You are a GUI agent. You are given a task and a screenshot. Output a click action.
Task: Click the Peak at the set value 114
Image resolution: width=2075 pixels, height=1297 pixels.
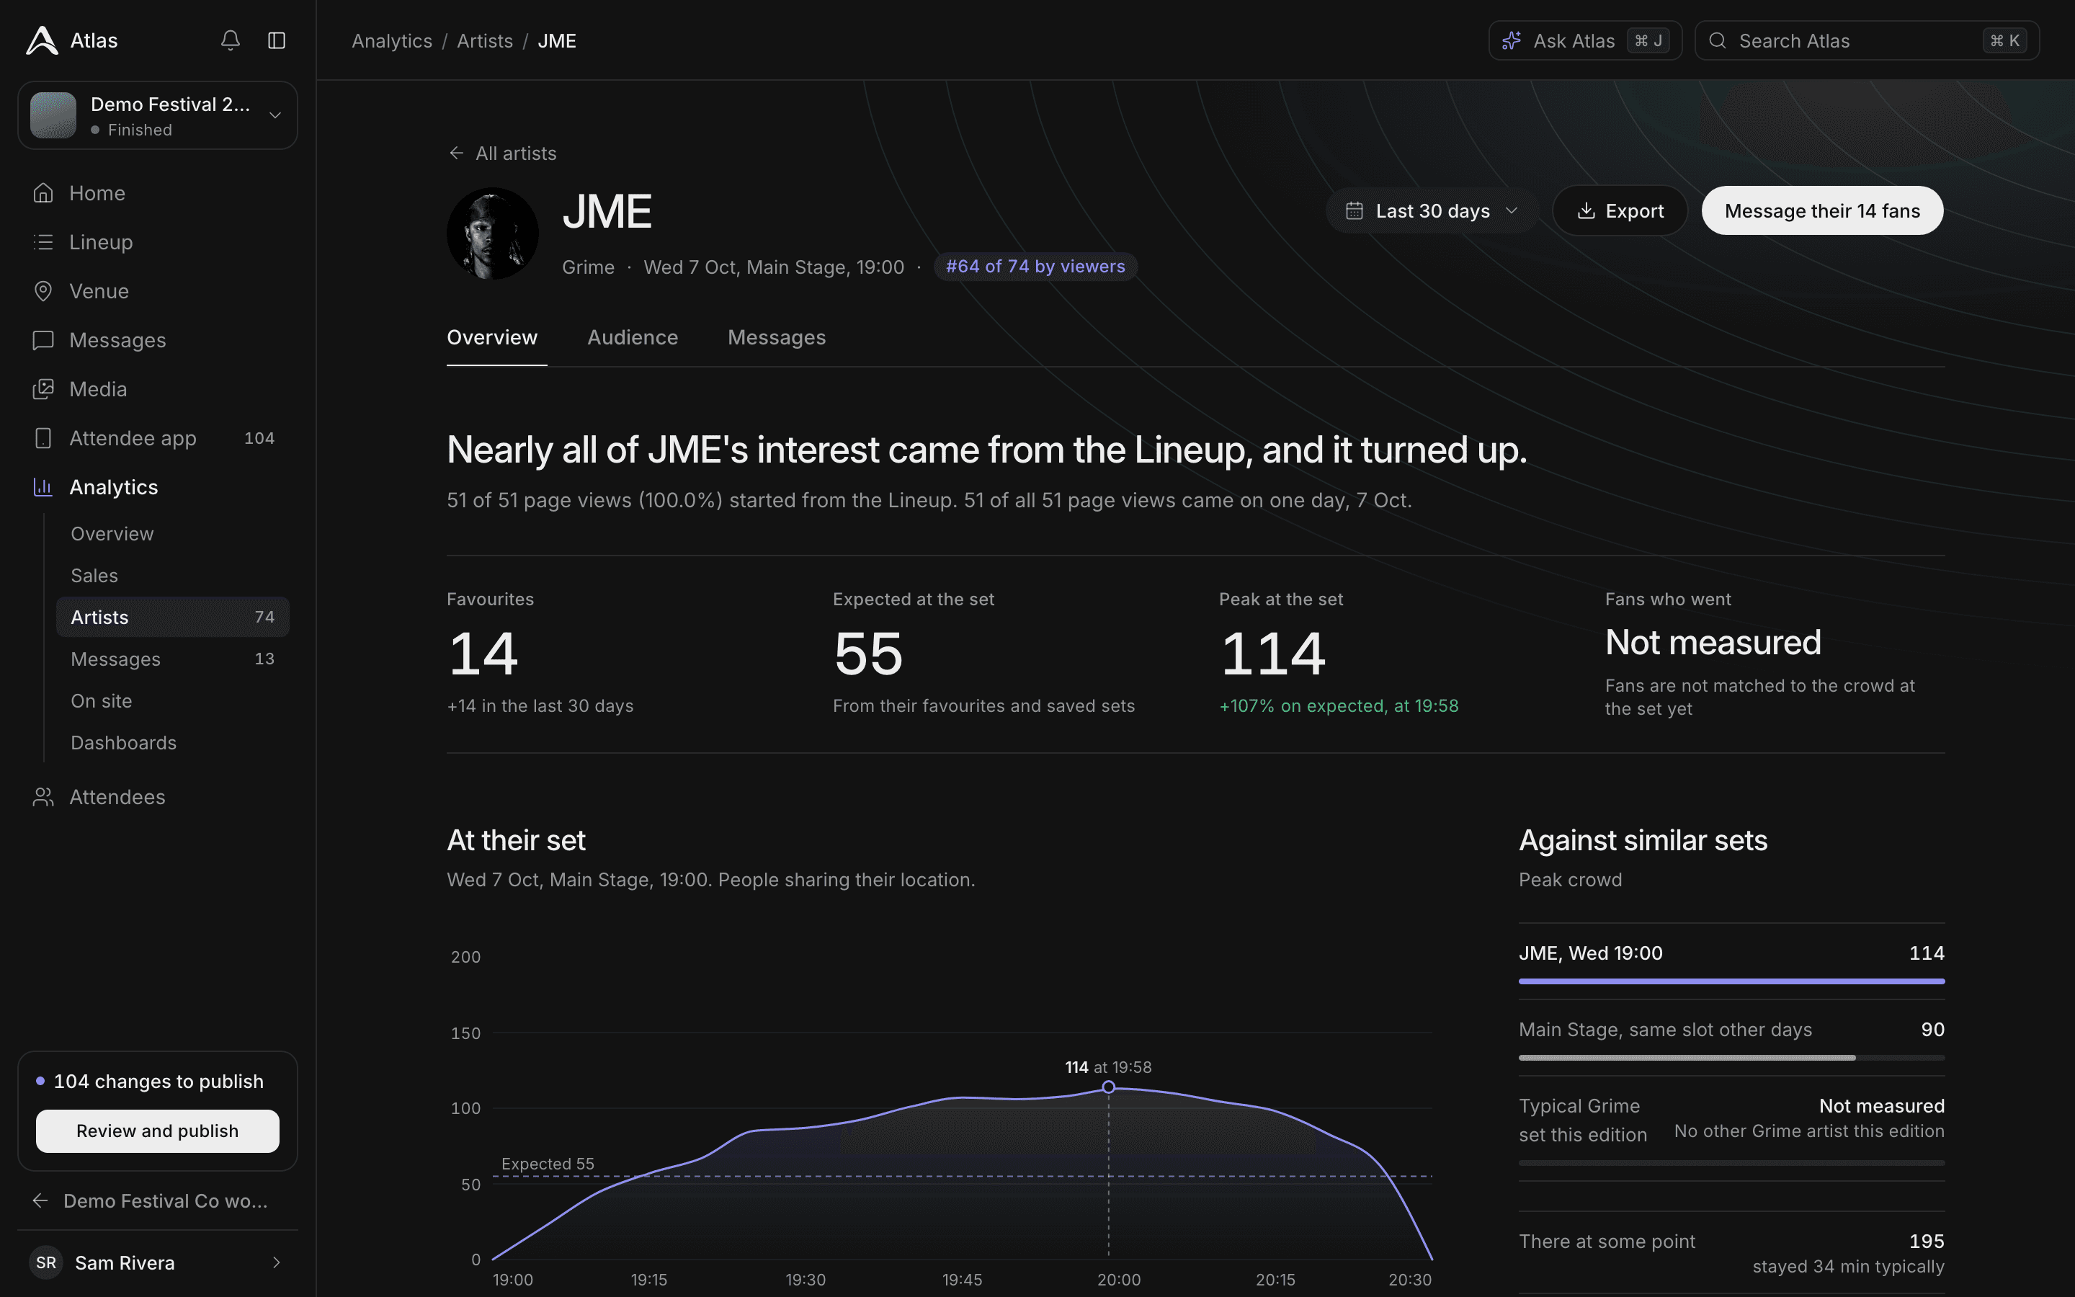click(1272, 654)
